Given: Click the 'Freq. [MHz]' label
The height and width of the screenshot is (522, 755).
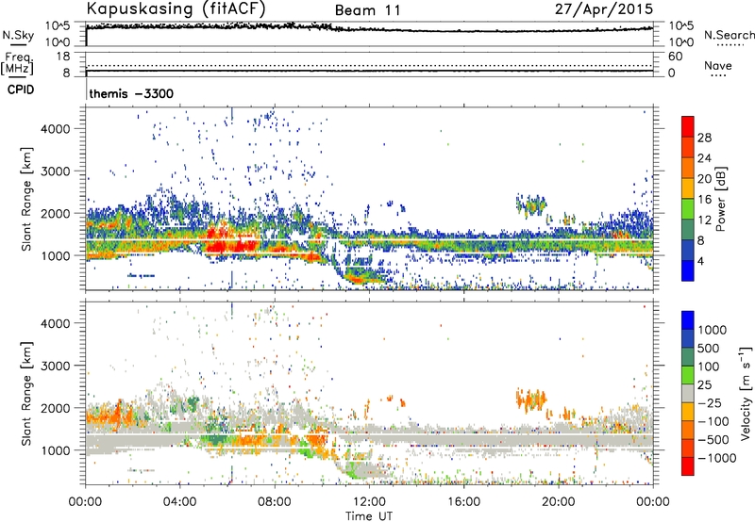Looking at the screenshot, I should click(17, 63).
